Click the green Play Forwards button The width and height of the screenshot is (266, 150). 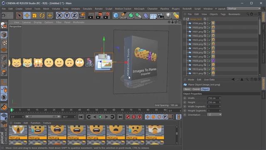point(101,117)
